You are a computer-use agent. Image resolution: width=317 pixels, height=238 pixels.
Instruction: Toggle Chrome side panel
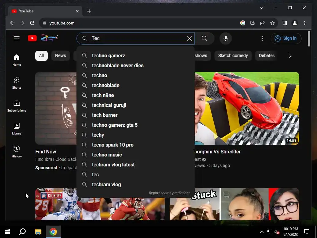click(x=285, y=23)
